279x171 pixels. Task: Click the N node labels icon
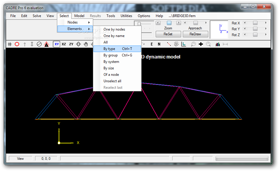[159, 44]
